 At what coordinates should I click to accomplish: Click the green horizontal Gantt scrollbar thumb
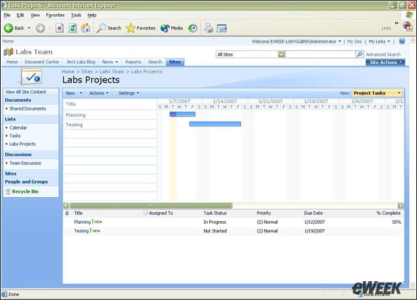(x=151, y=206)
